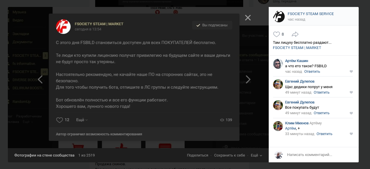Open 'Музыка' in the background sidebar
Viewport: 370px width, 169px height.
pyautogui.click(x=19, y=12)
